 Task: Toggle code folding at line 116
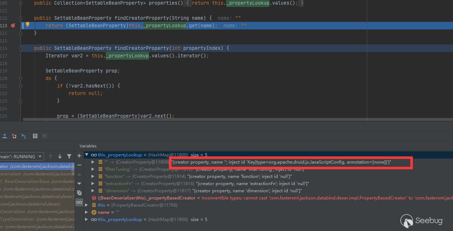click(20, 48)
